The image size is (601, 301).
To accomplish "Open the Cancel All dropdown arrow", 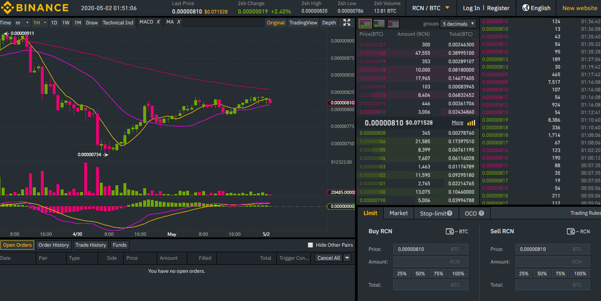I will click(347, 258).
